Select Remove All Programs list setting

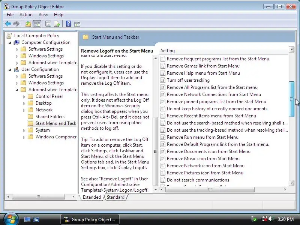click(212, 87)
